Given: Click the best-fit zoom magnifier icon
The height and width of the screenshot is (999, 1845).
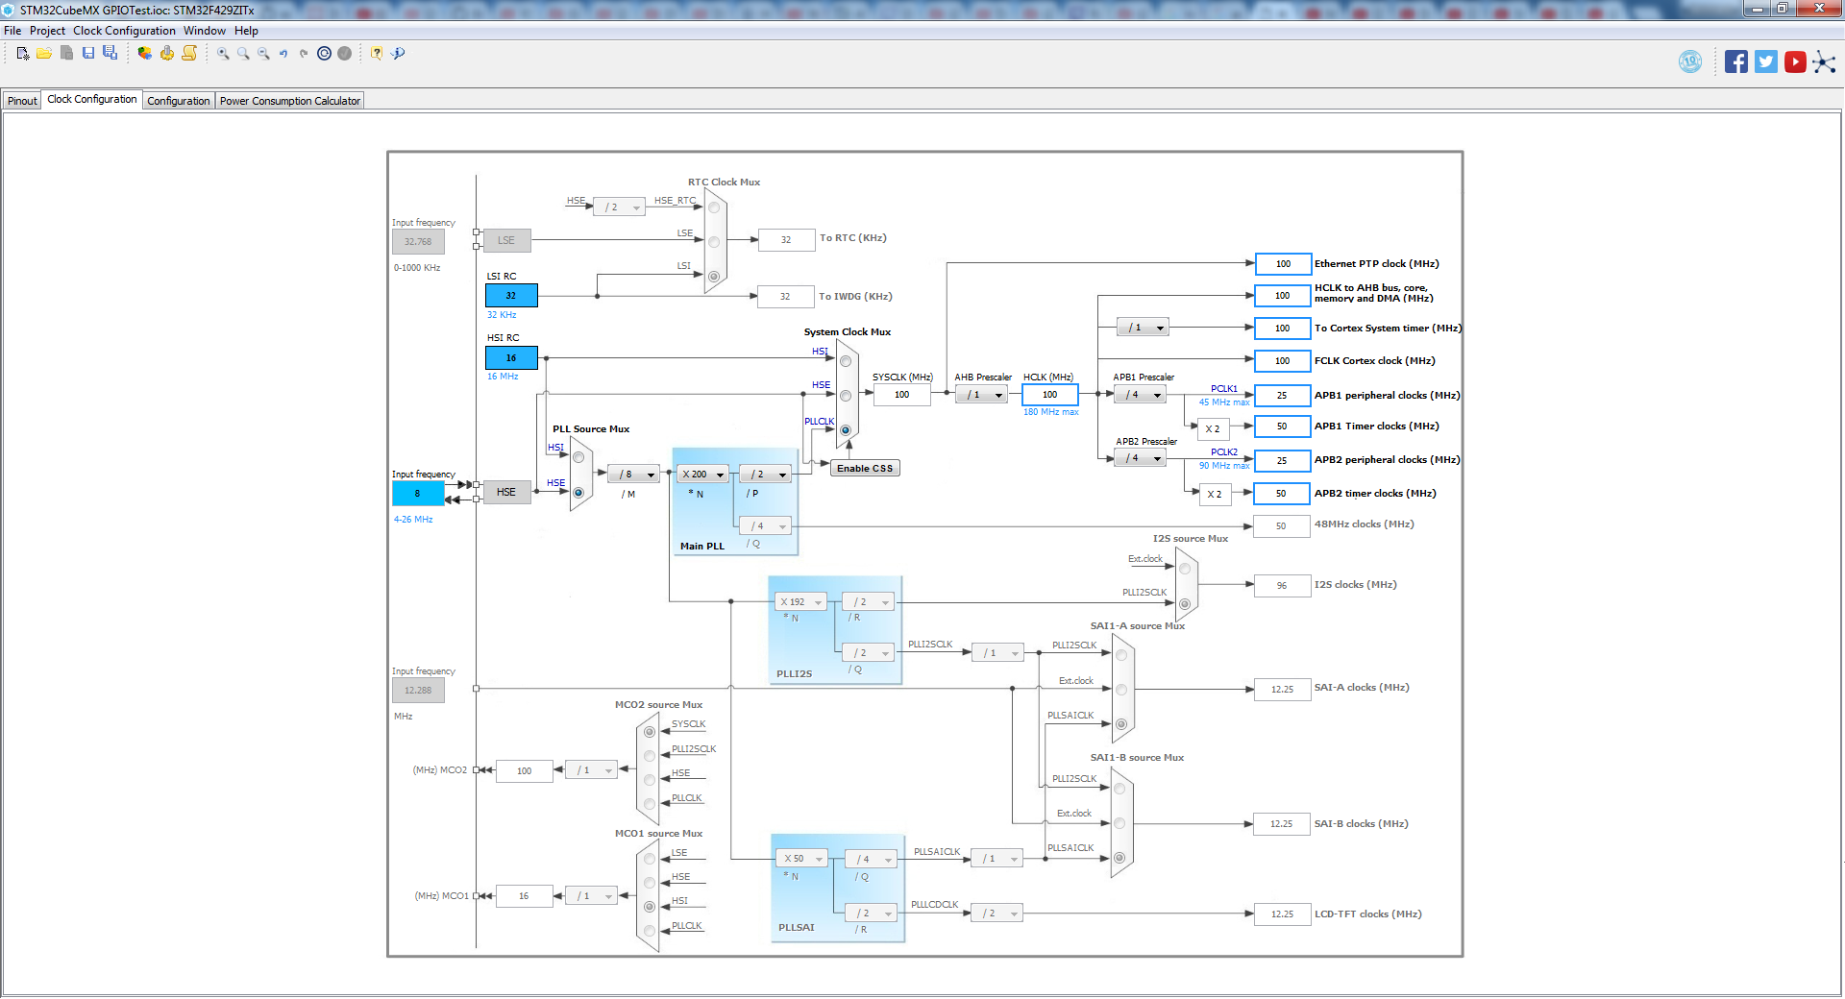Looking at the screenshot, I should coord(243,54).
